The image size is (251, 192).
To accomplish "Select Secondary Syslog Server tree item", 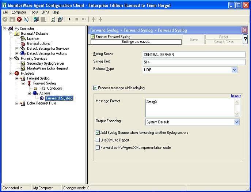I will click(x=45, y=64).
